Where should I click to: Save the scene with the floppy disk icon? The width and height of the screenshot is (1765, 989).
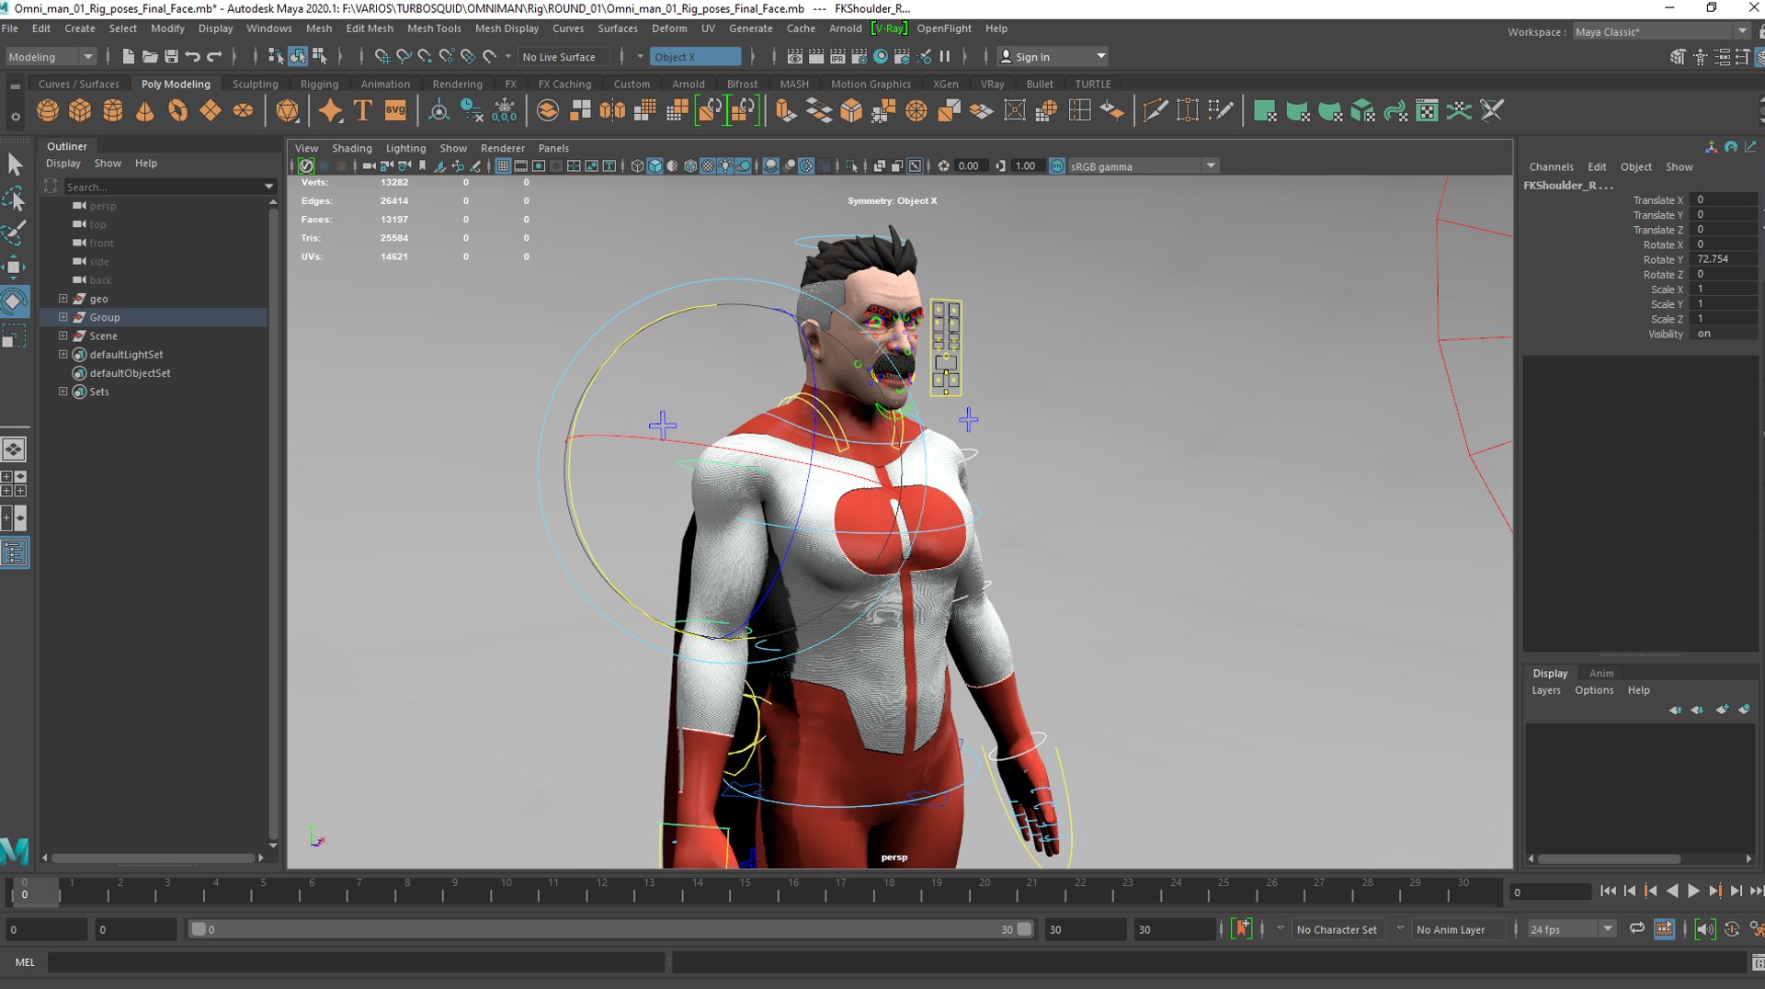click(171, 57)
